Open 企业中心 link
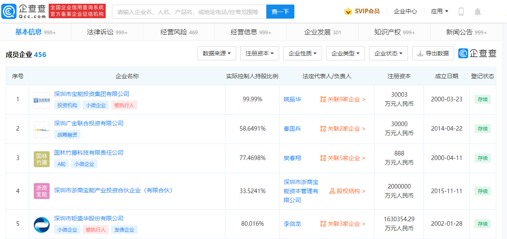The height and width of the screenshot is (239, 507). (x=405, y=12)
